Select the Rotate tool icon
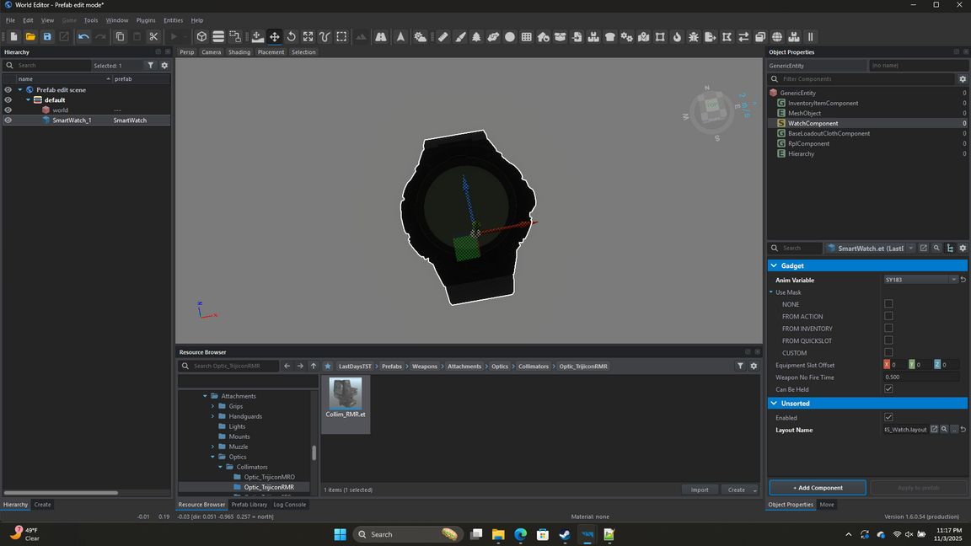 tap(291, 37)
